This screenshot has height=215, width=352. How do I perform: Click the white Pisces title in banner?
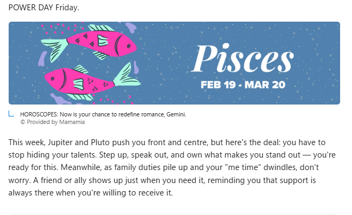242,58
